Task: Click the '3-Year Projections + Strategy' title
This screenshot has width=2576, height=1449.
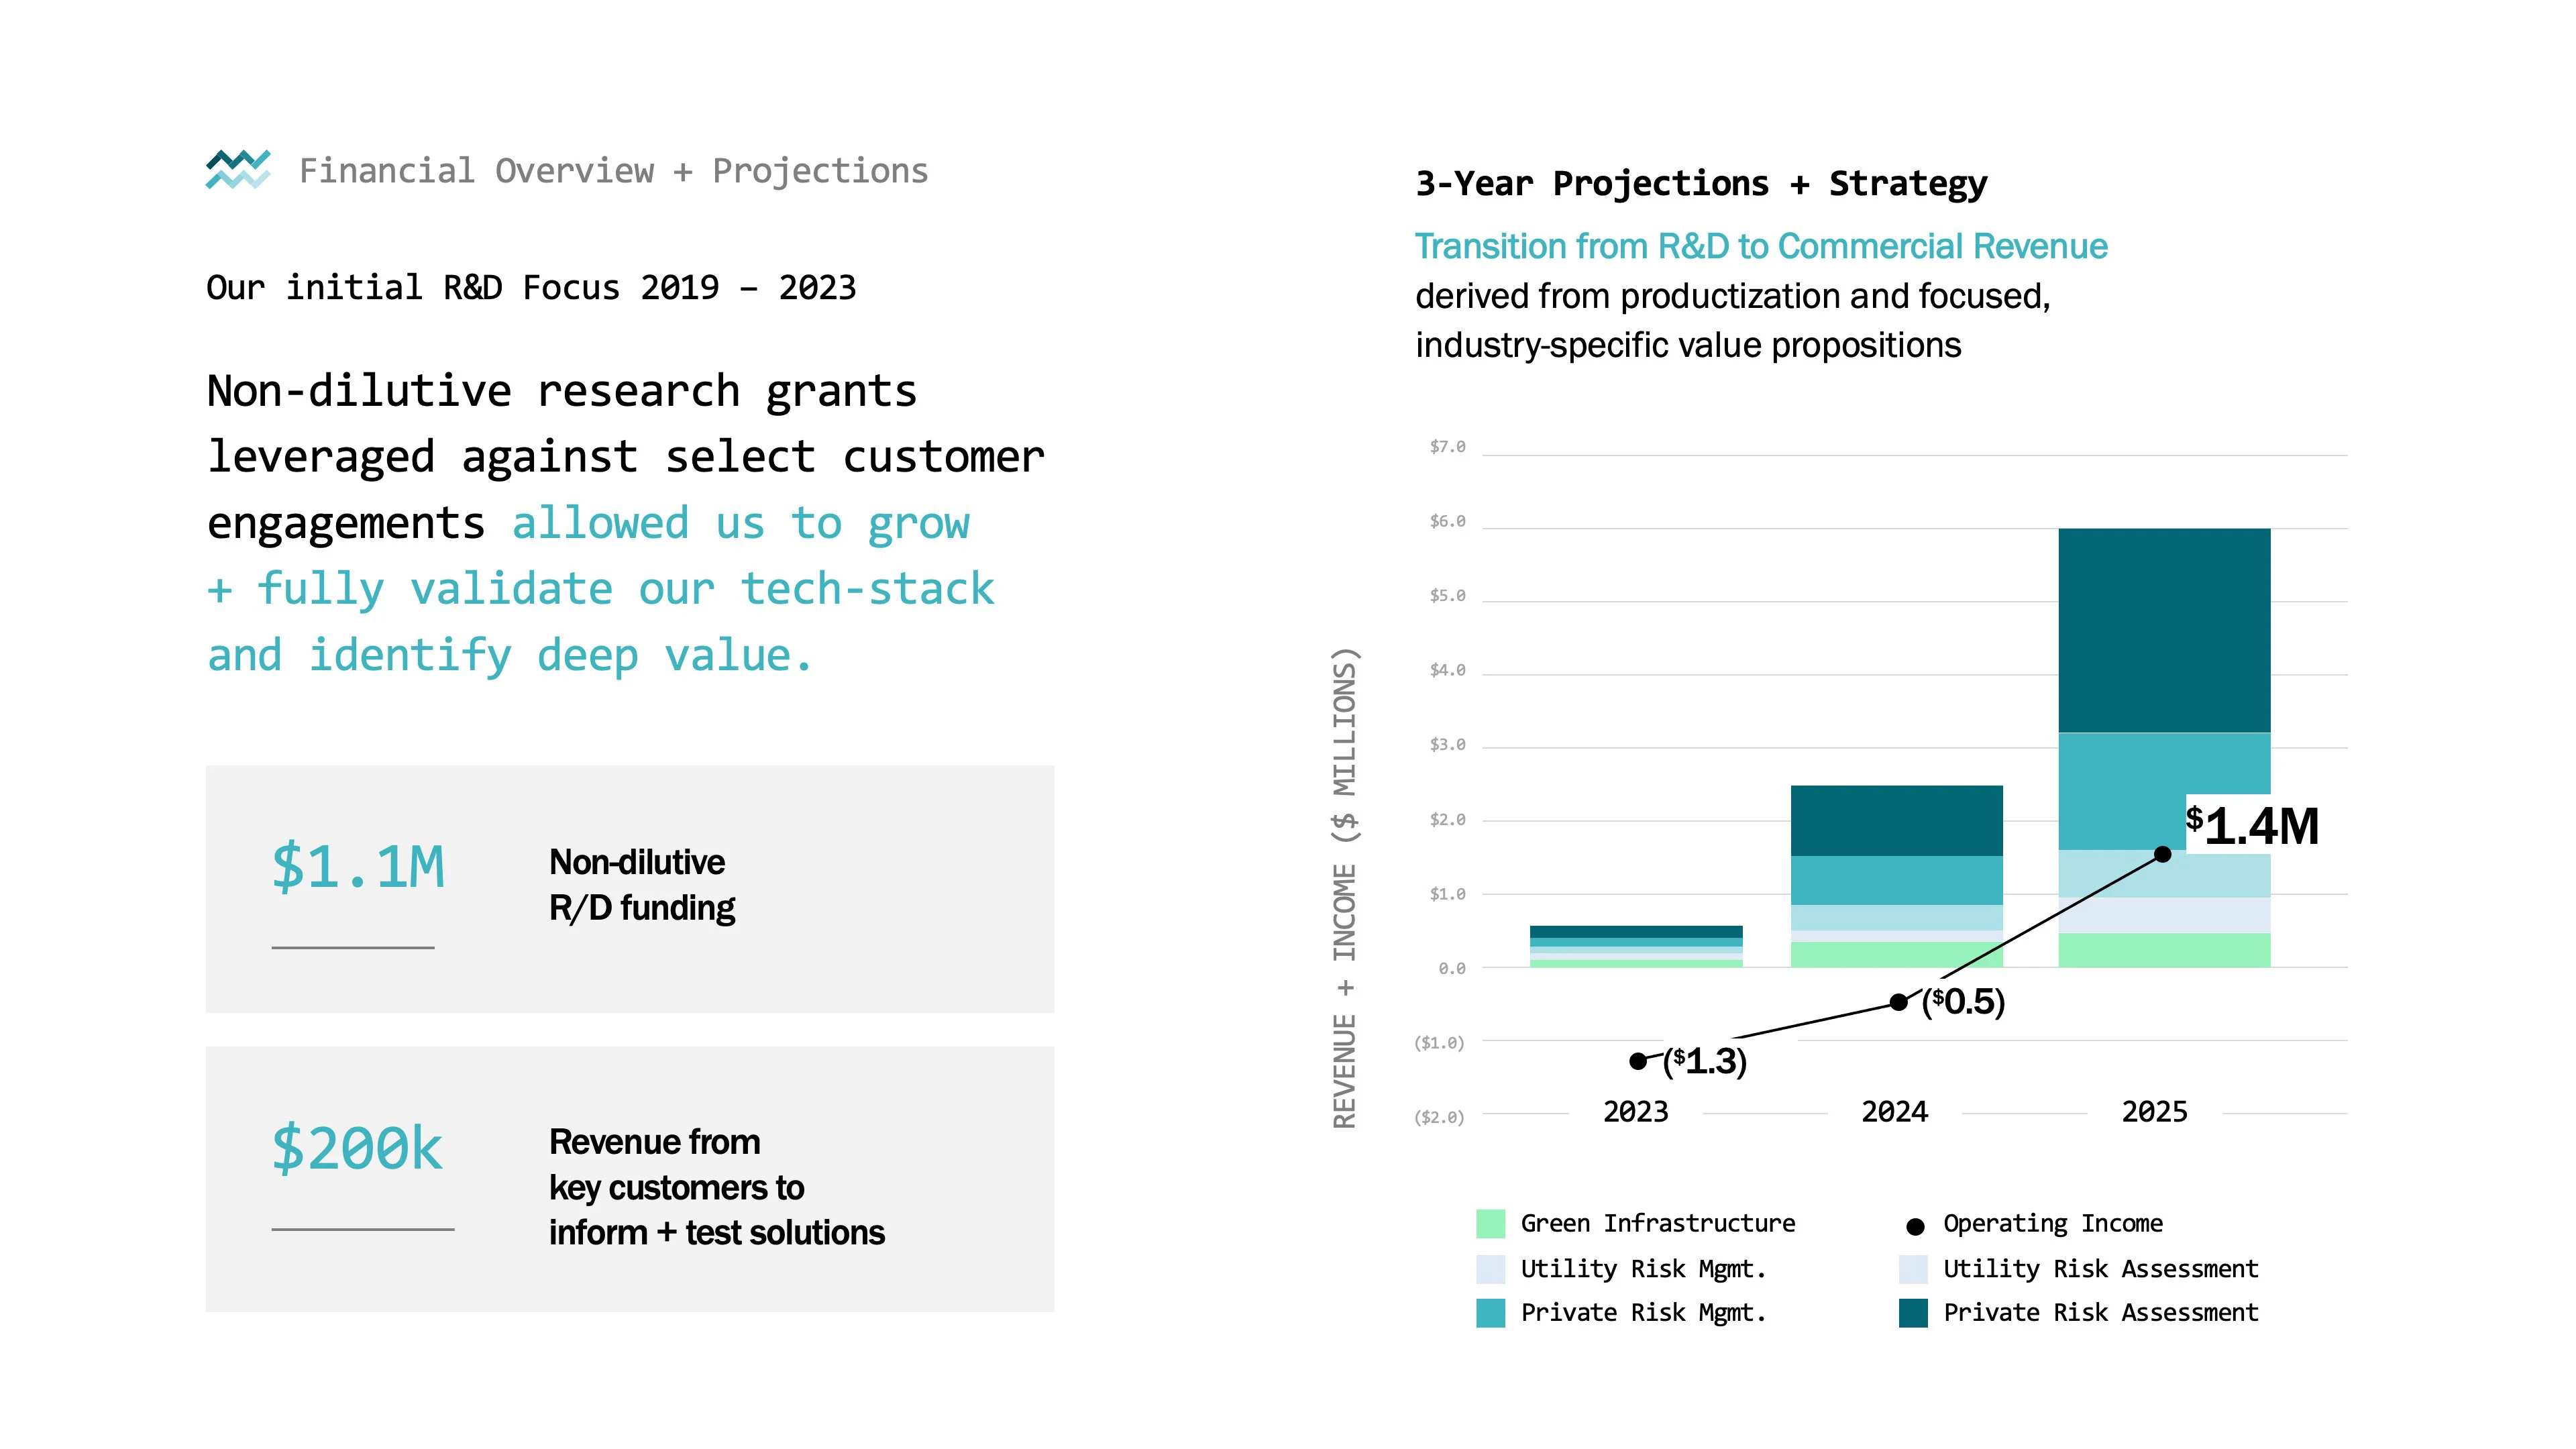Action: (1701, 184)
